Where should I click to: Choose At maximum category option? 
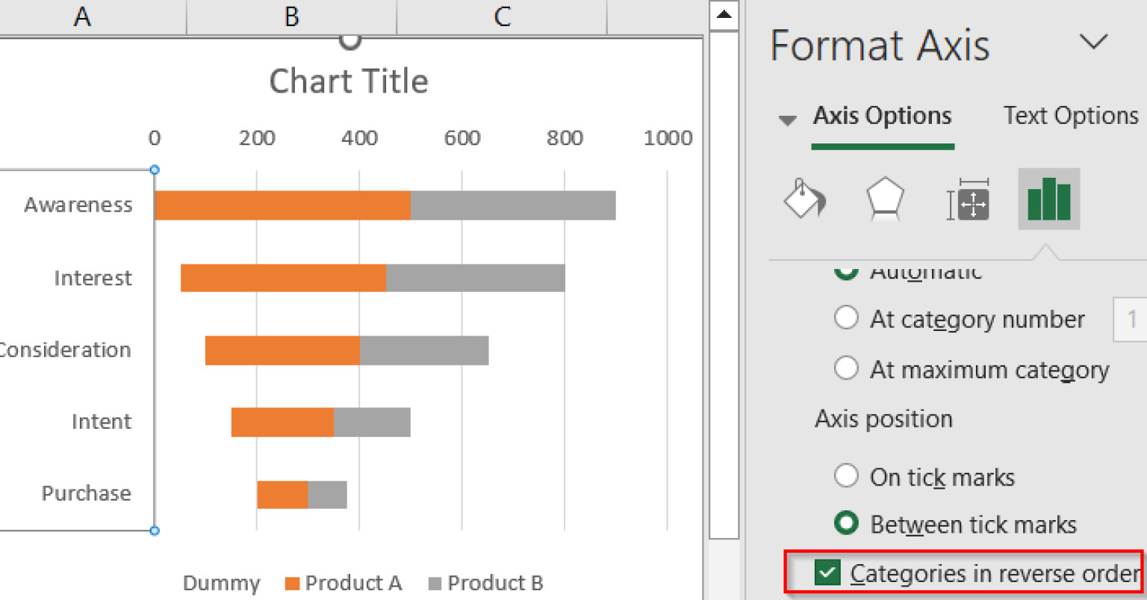click(x=846, y=368)
